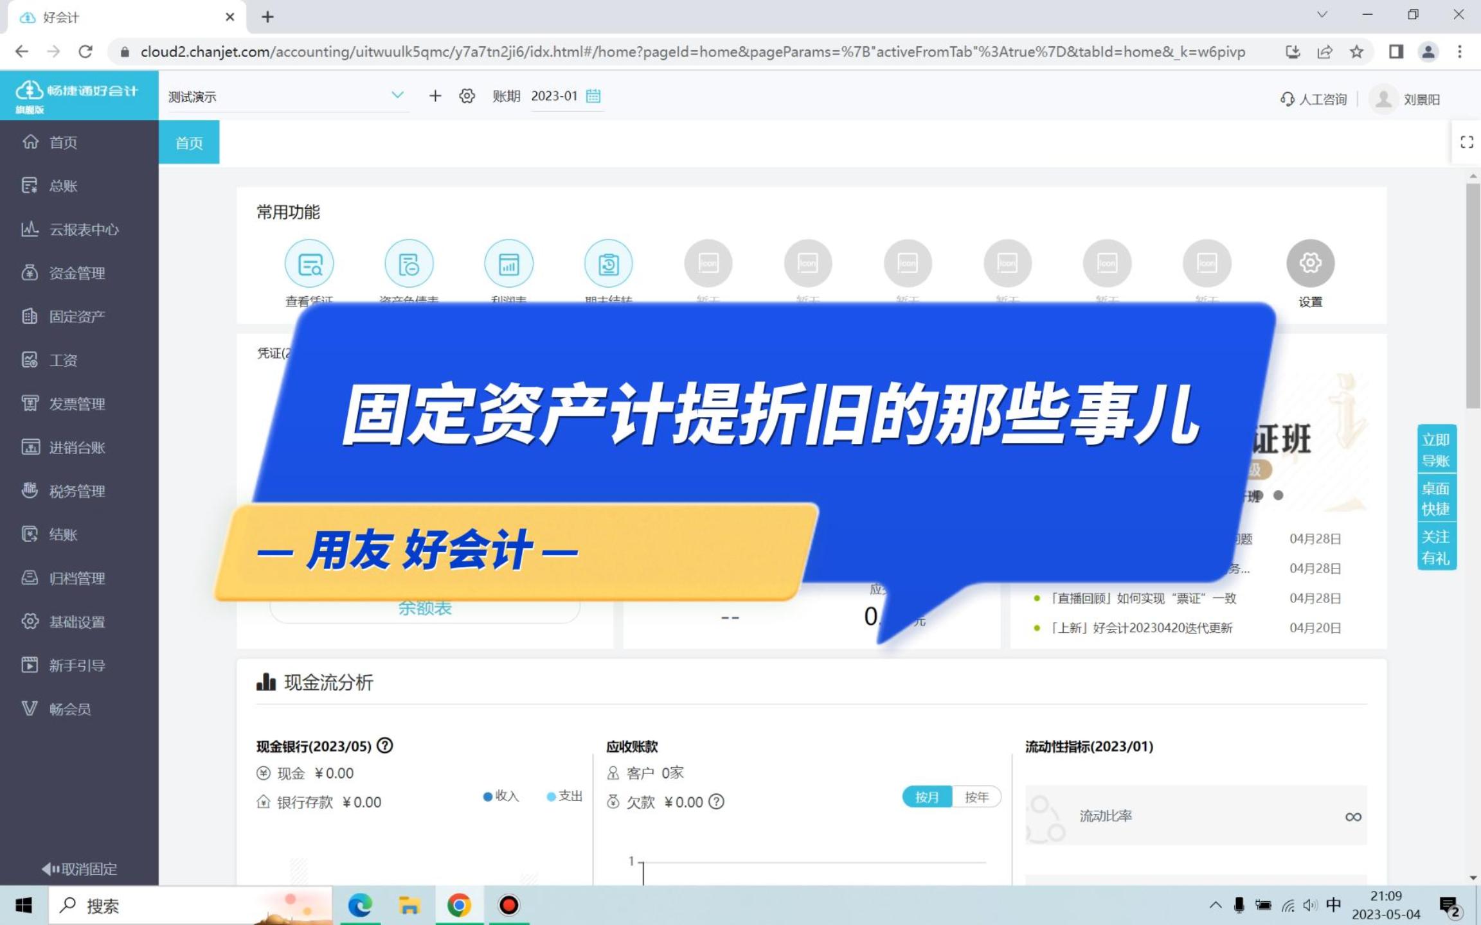Show hidden tray icons chevron
The height and width of the screenshot is (925, 1481).
click(1215, 905)
